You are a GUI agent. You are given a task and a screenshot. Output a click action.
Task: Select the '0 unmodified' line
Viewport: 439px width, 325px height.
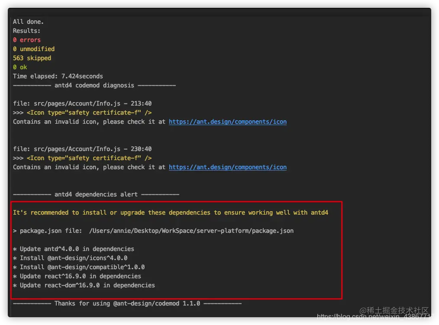(x=34, y=49)
